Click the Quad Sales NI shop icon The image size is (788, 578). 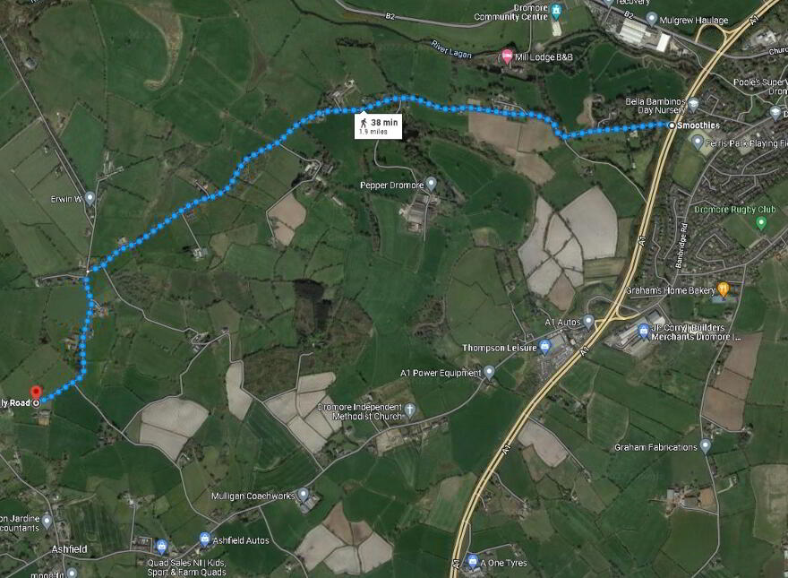pos(161,547)
